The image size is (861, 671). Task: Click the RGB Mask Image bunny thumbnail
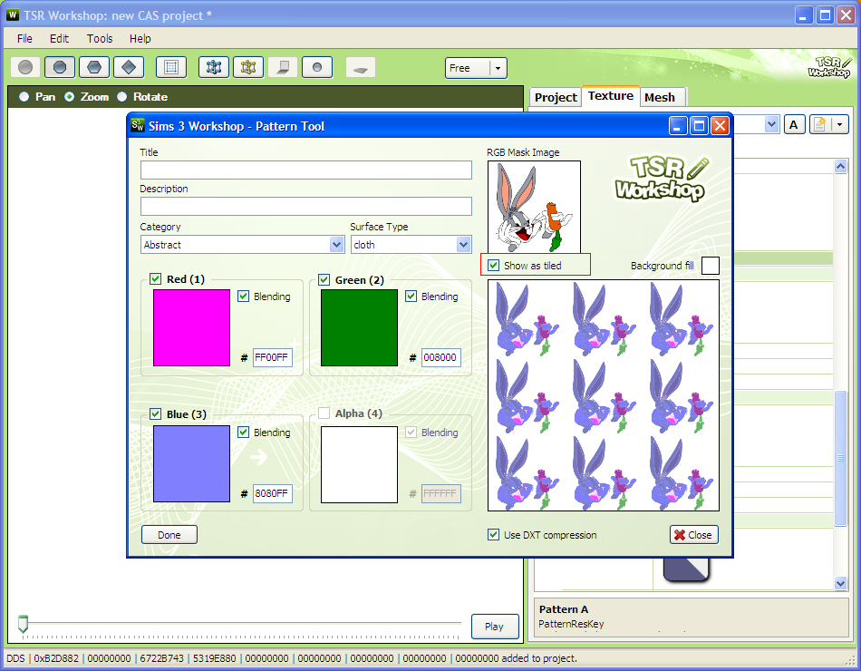pos(534,207)
